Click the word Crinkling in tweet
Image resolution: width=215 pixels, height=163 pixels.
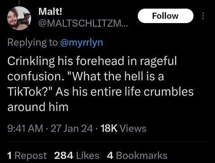31,62
